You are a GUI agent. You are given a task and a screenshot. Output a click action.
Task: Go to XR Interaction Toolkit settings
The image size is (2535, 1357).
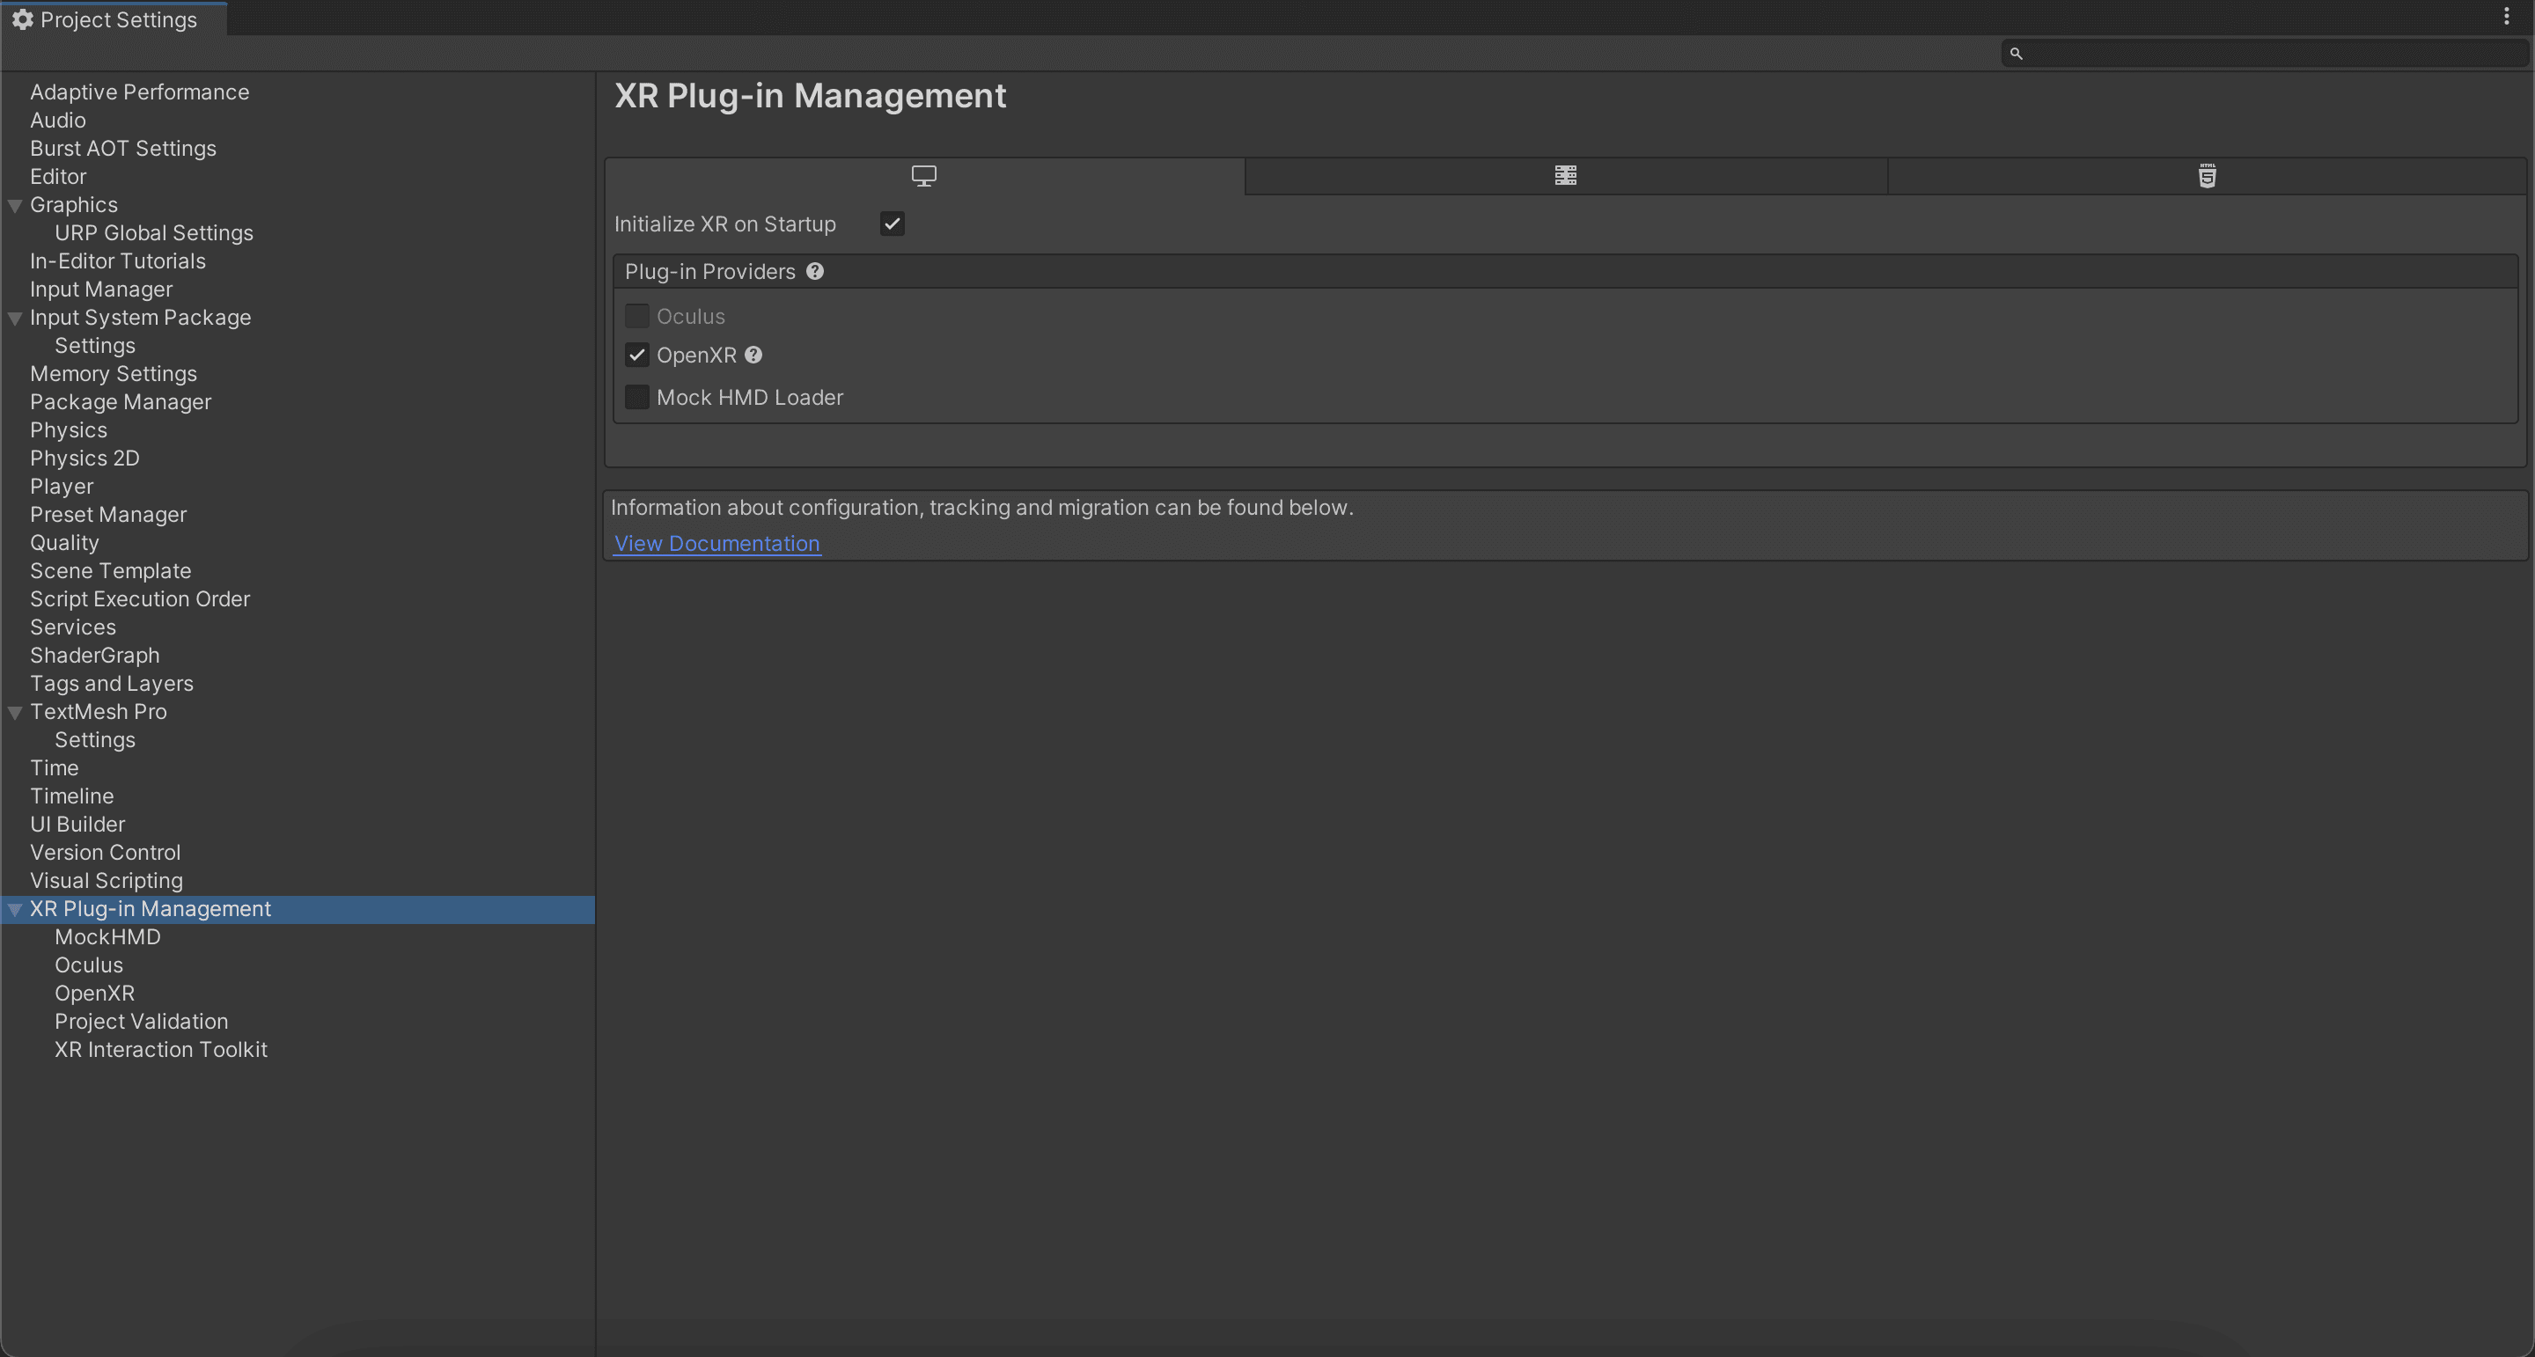[x=160, y=1050]
